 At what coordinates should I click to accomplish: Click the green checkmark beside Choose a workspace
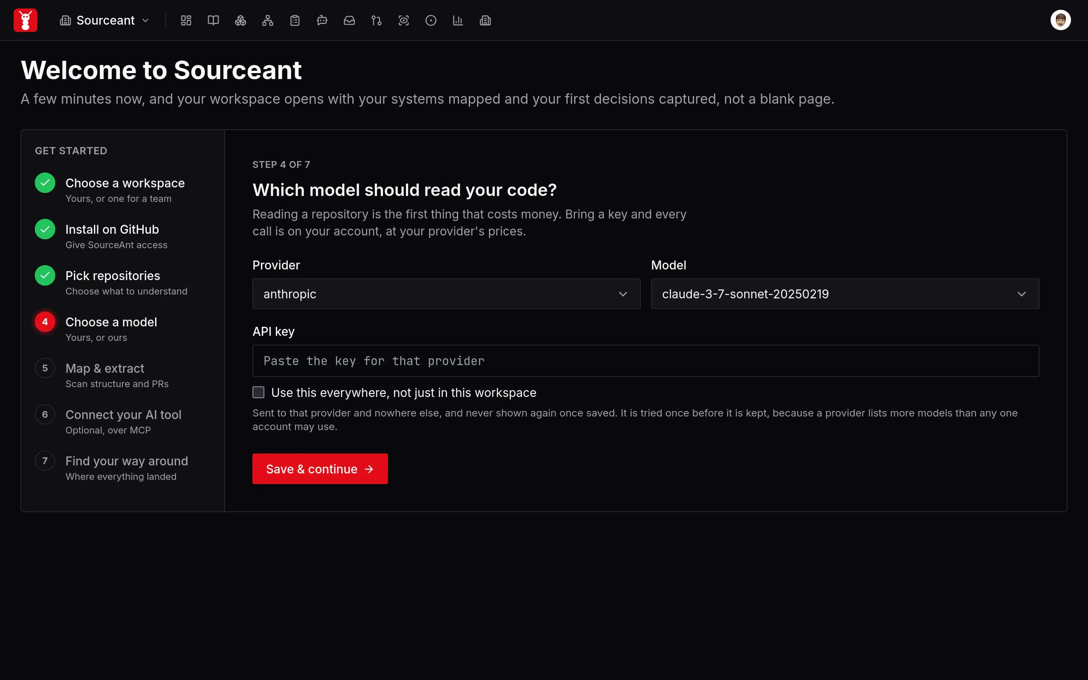click(45, 183)
